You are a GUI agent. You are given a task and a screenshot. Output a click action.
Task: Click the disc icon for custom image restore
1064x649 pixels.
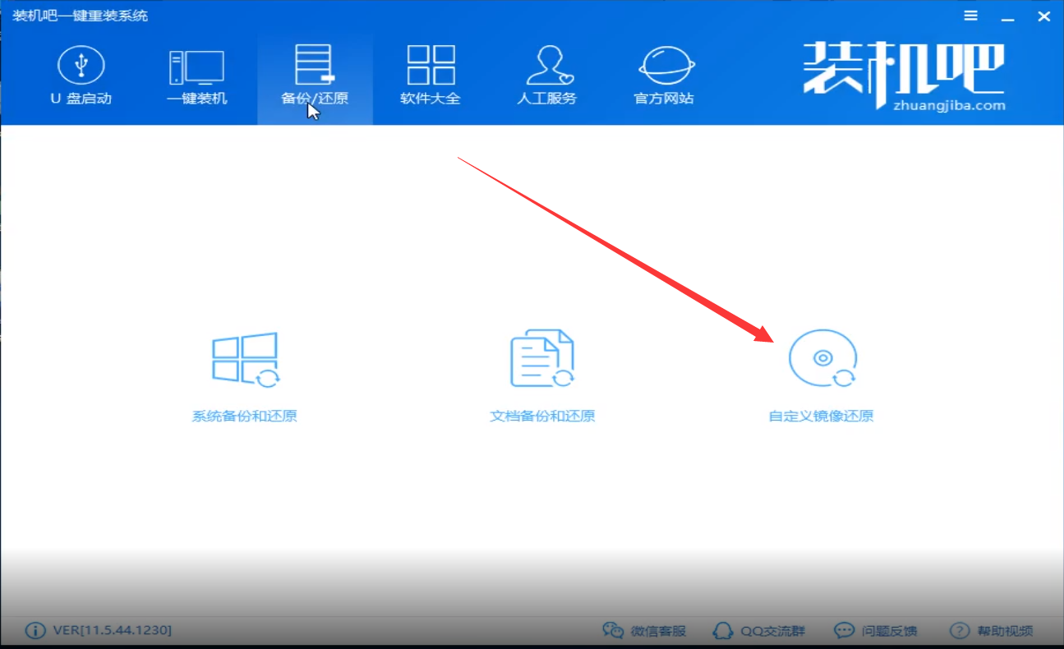pyautogui.click(x=822, y=359)
